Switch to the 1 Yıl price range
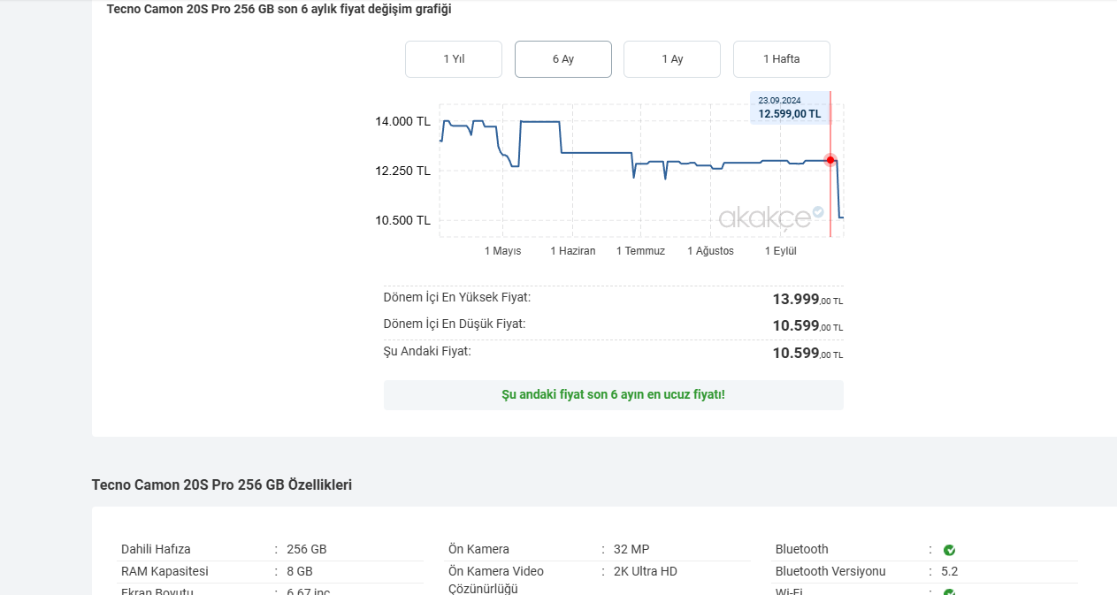The height and width of the screenshot is (595, 1117). click(x=454, y=59)
